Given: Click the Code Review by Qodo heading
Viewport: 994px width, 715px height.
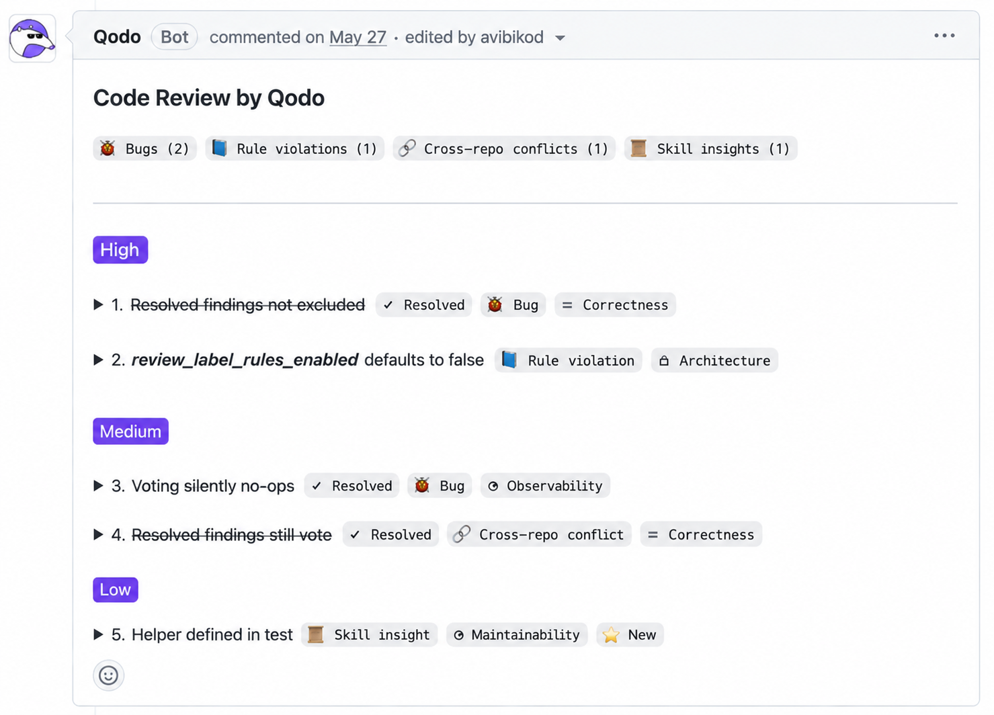Looking at the screenshot, I should pos(209,98).
